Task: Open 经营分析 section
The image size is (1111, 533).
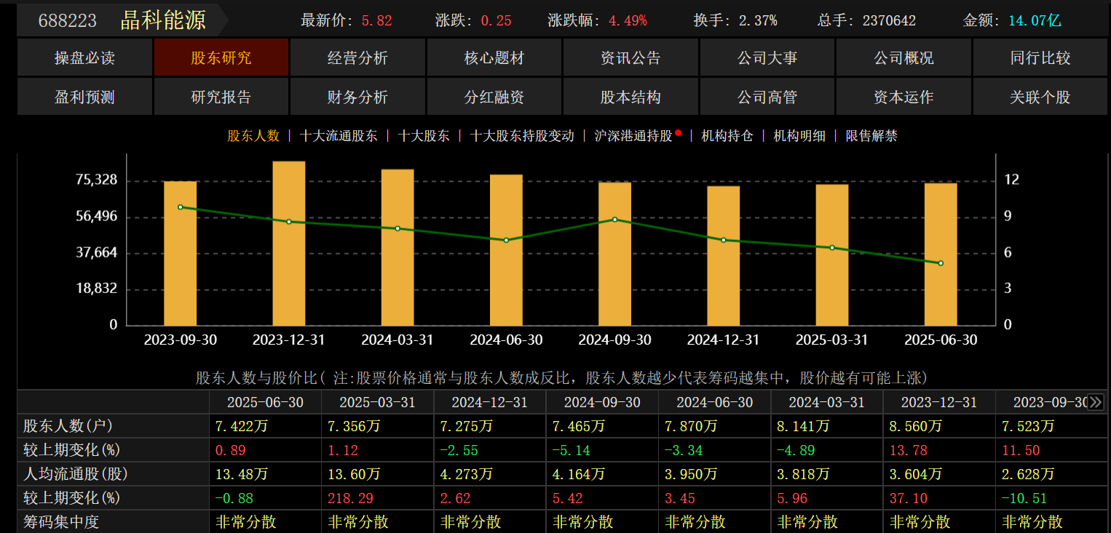Action: click(x=357, y=58)
